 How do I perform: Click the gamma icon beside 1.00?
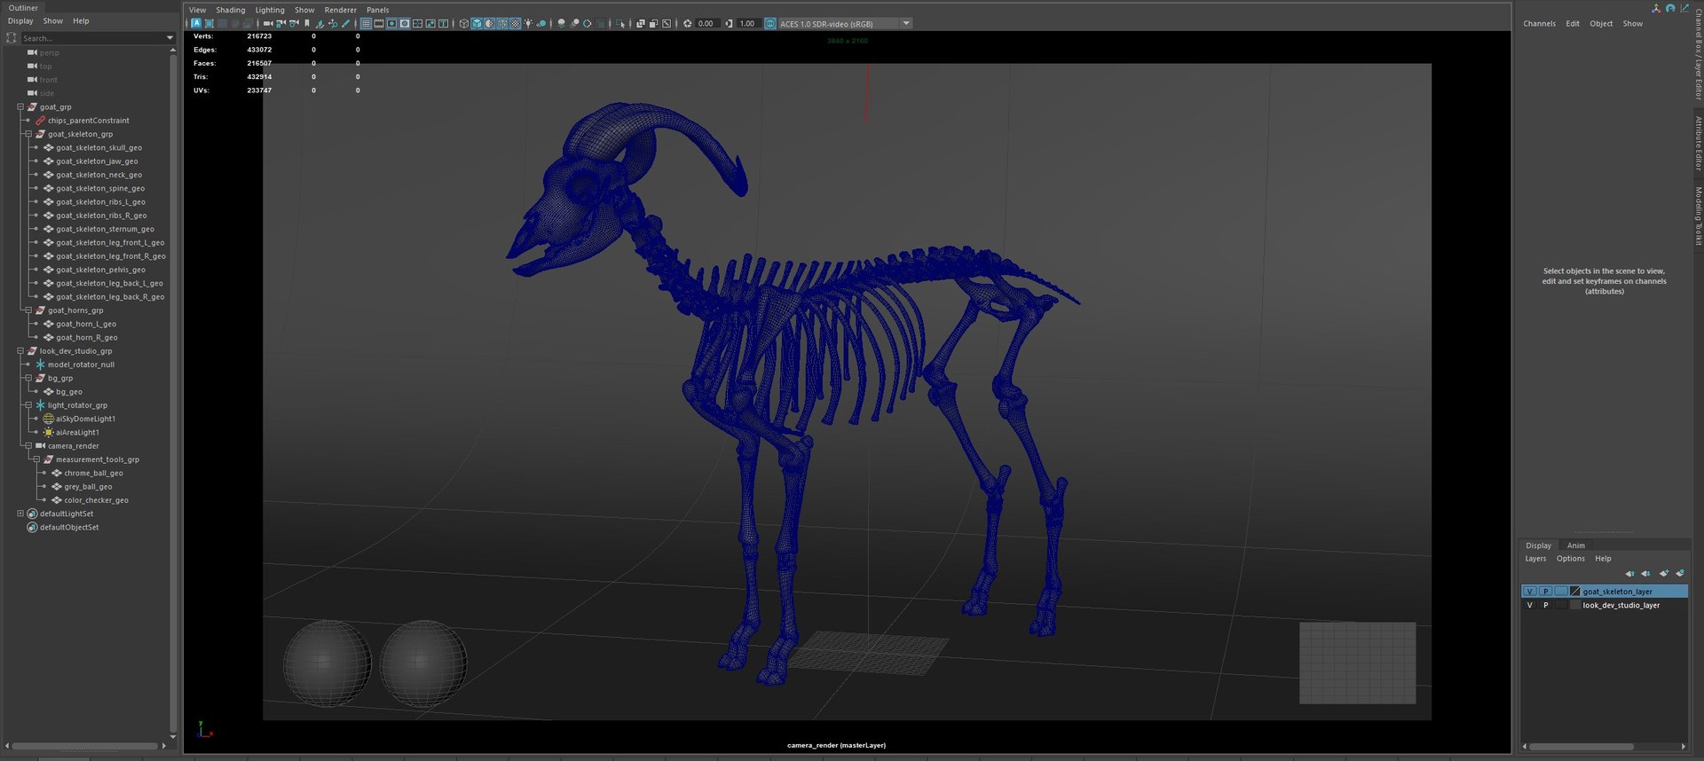[x=729, y=23]
